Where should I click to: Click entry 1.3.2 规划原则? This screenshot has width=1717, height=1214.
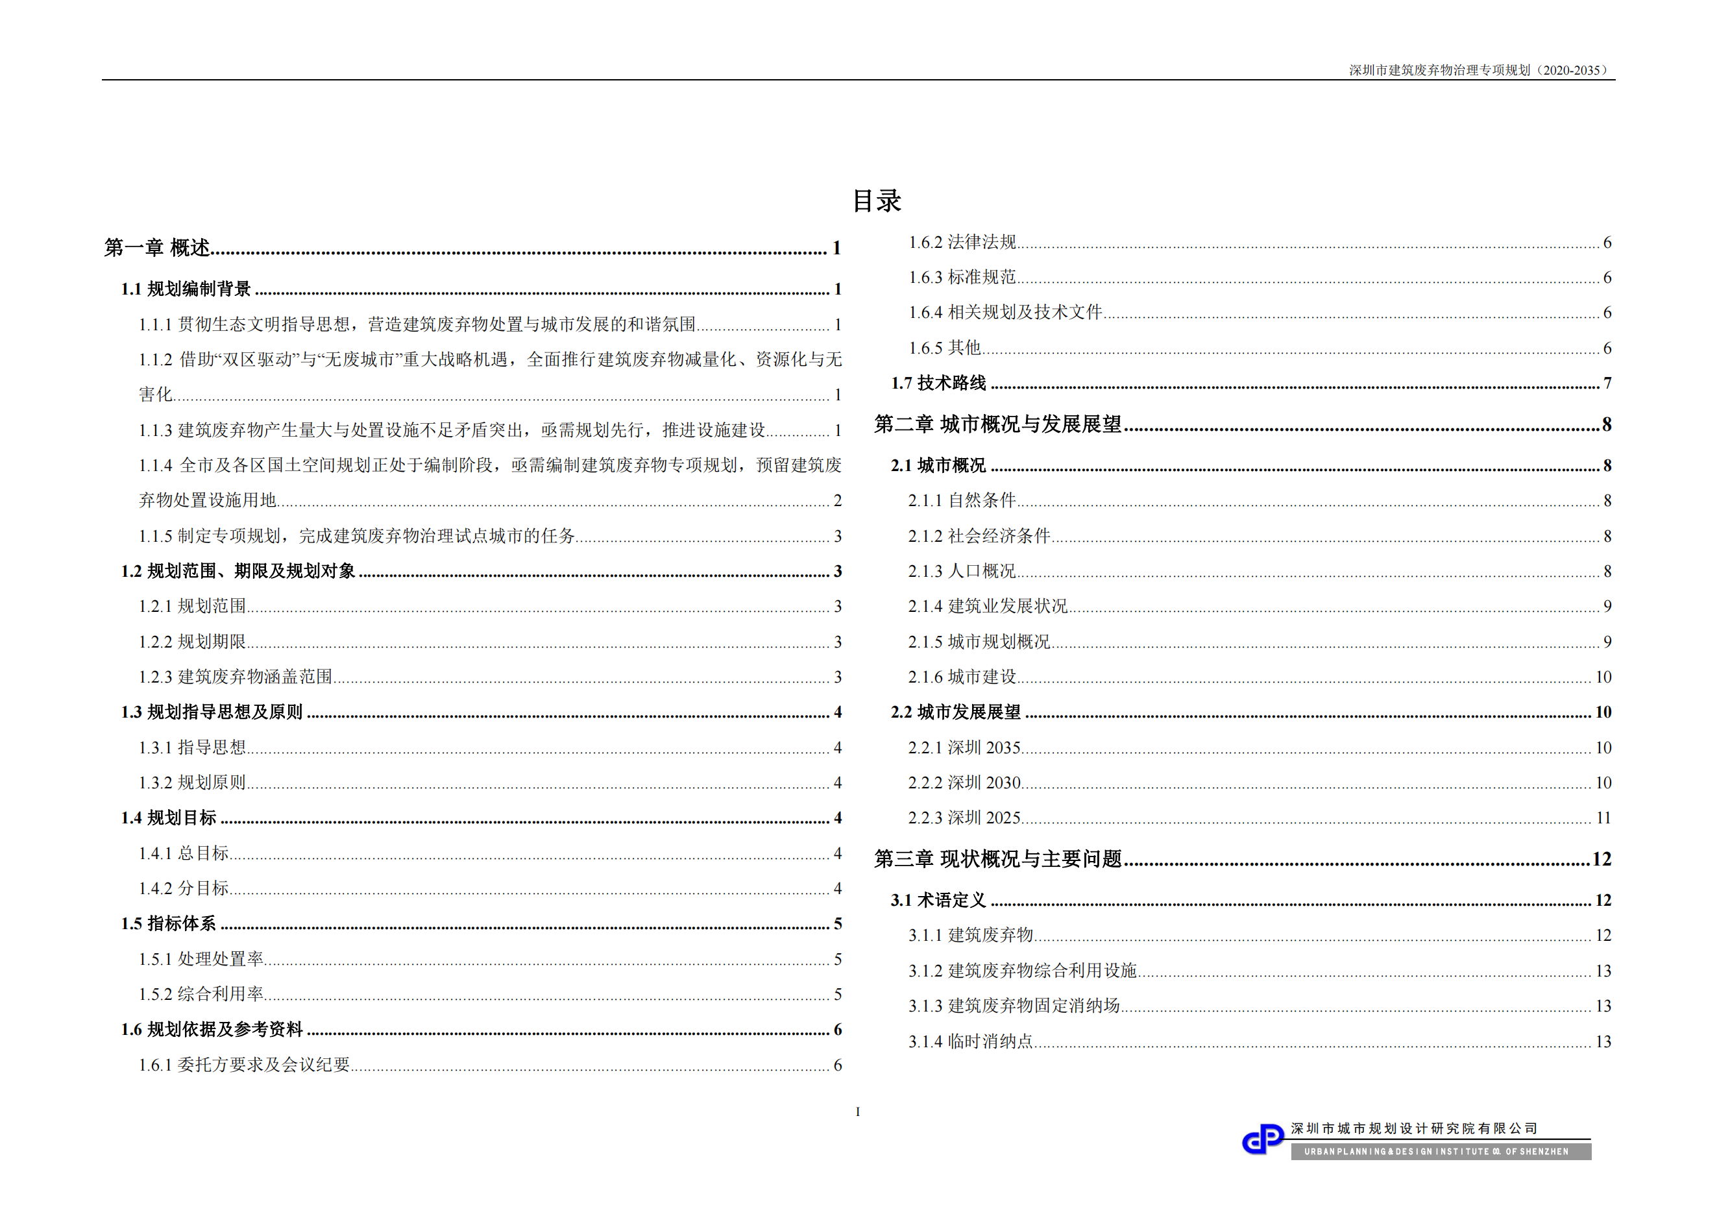[x=490, y=783]
